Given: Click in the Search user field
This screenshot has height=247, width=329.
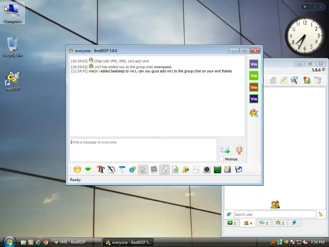Looking at the screenshot, I should 275,214.
